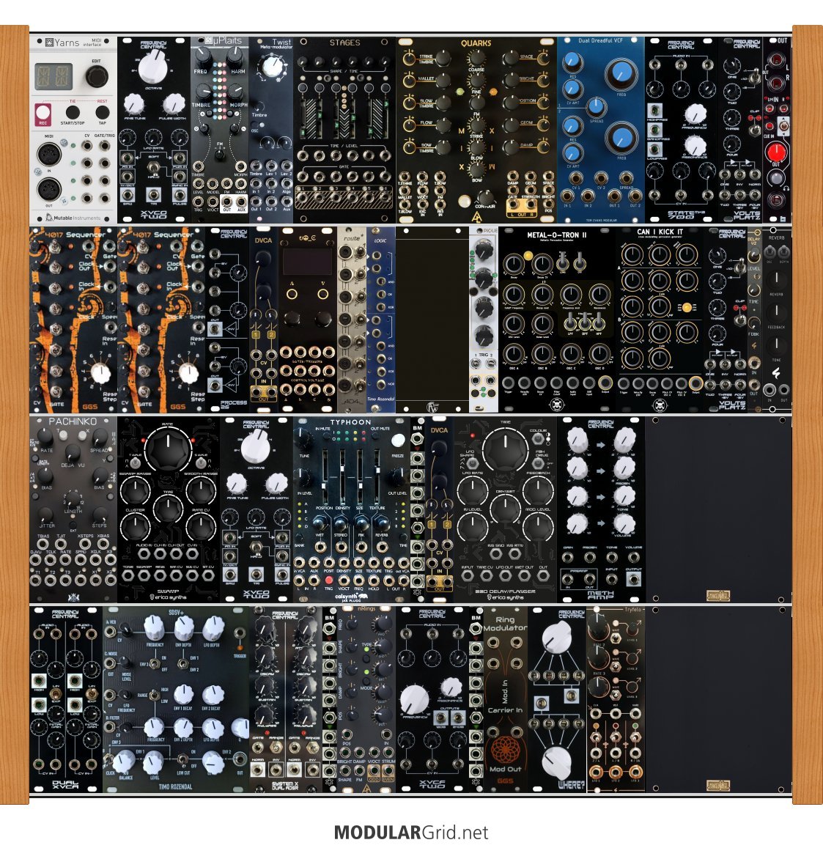
Task: Click the RESONANCE knob on State 700
Action: [694, 145]
